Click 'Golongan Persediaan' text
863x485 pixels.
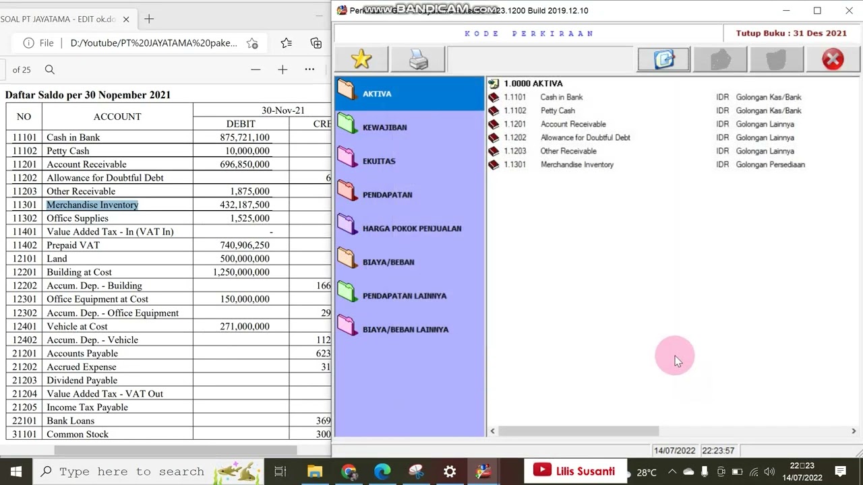click(770, 164)
